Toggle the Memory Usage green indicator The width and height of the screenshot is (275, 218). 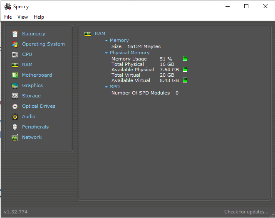coord(185,59)
